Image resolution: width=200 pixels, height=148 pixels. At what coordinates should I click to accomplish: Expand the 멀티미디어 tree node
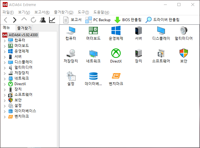5,68
